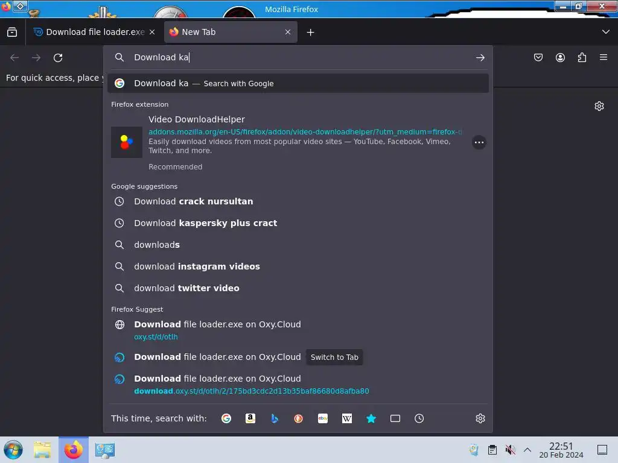Reload the current page
The height and width of the screenshot is (463, 618).
(58, 58)
